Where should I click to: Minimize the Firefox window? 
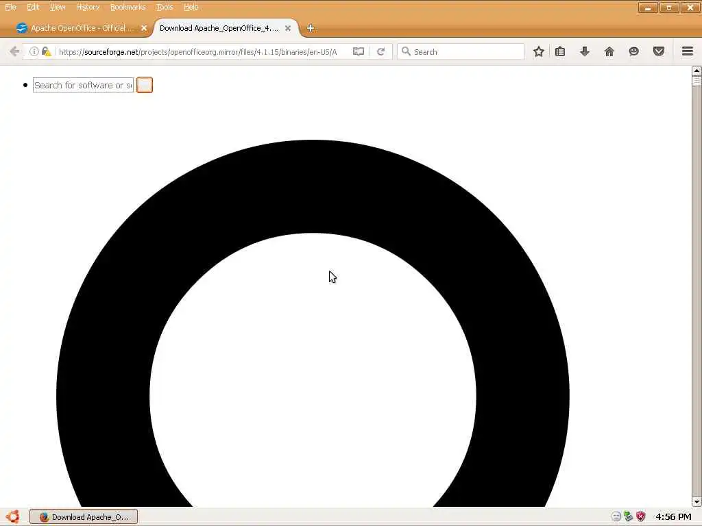[648, 8]
